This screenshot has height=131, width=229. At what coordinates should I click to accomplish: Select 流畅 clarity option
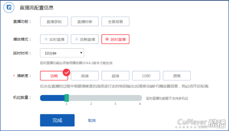click(54, 76)
